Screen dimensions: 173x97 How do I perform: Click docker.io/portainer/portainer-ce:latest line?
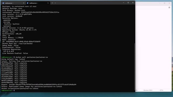[20, 89]
